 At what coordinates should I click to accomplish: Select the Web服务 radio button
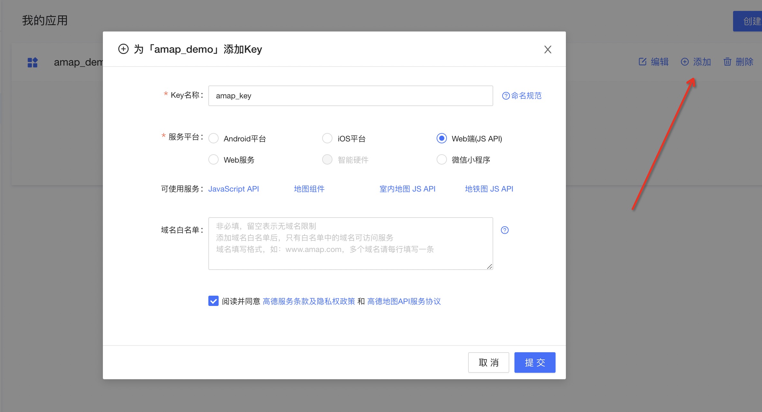[x=213, y=160]
